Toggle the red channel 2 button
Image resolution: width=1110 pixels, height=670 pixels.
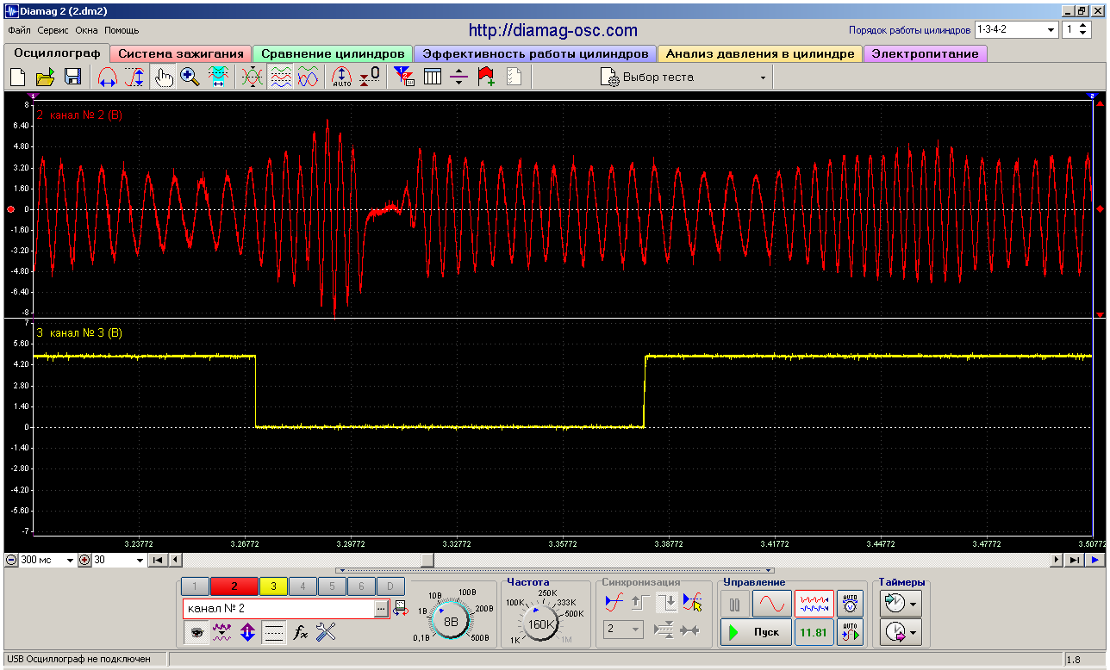[x=234, y=586]
